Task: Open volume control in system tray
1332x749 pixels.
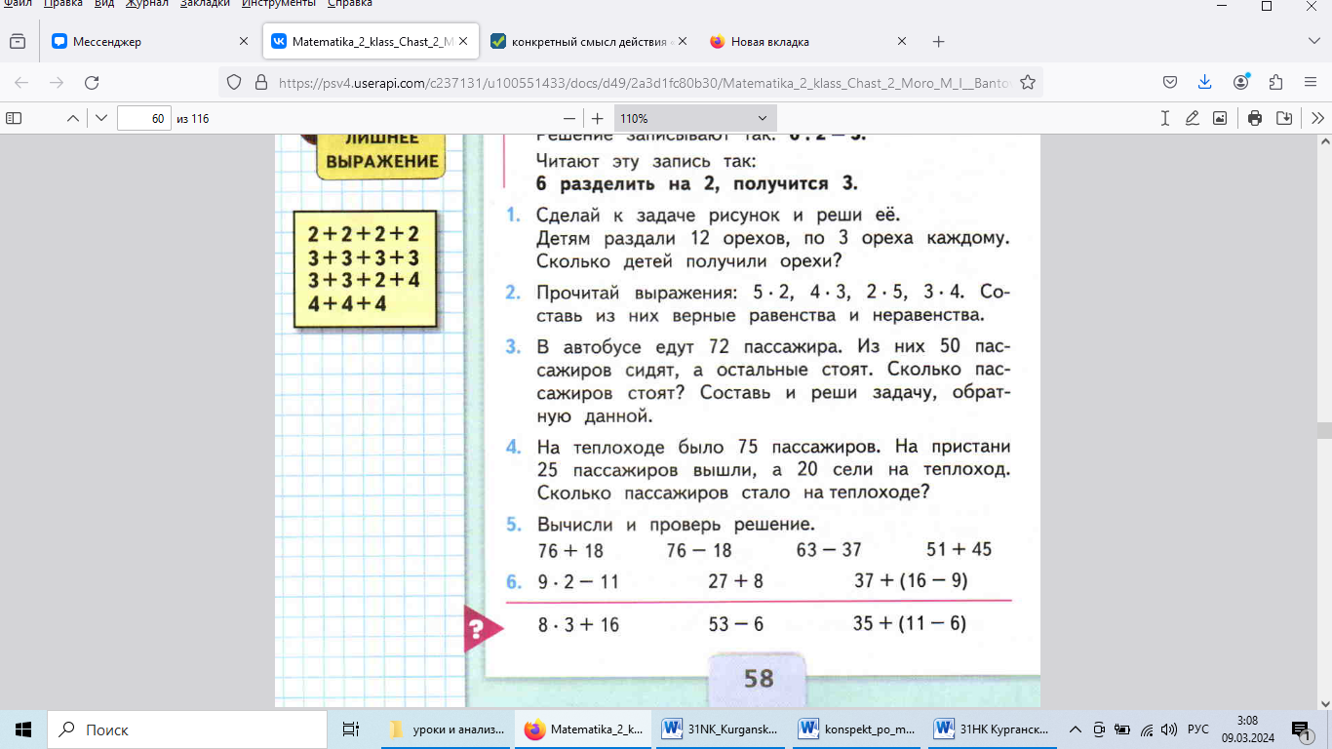Action: (x=1169, y=729)
